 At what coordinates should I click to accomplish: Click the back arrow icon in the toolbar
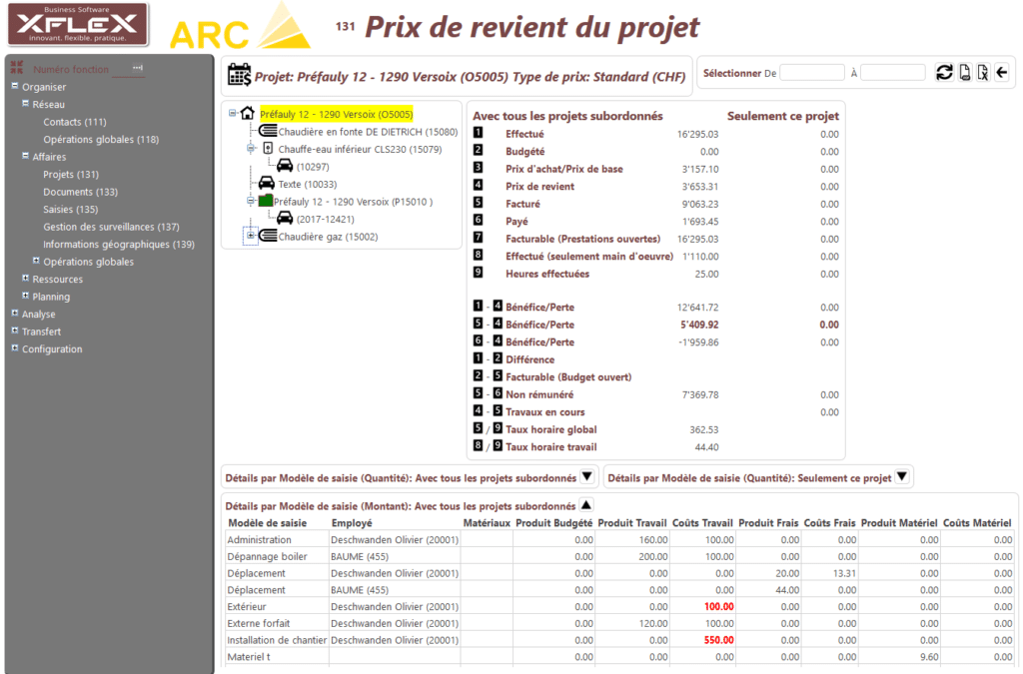pos(1002,72)
